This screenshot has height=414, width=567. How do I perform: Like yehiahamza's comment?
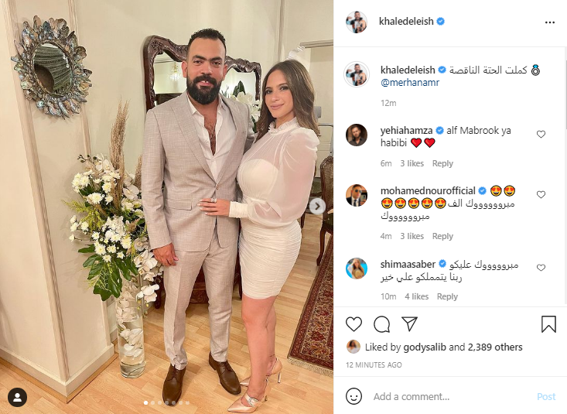[x=541, y=135]
